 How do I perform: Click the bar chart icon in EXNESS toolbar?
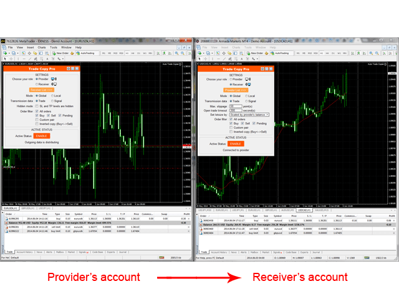[158, 53]
